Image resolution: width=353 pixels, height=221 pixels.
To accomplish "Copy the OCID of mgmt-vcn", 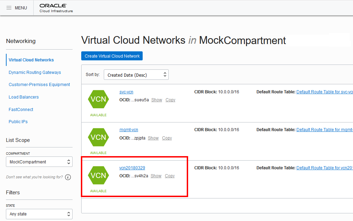I will pyautogui.click(x=167, y=138).
